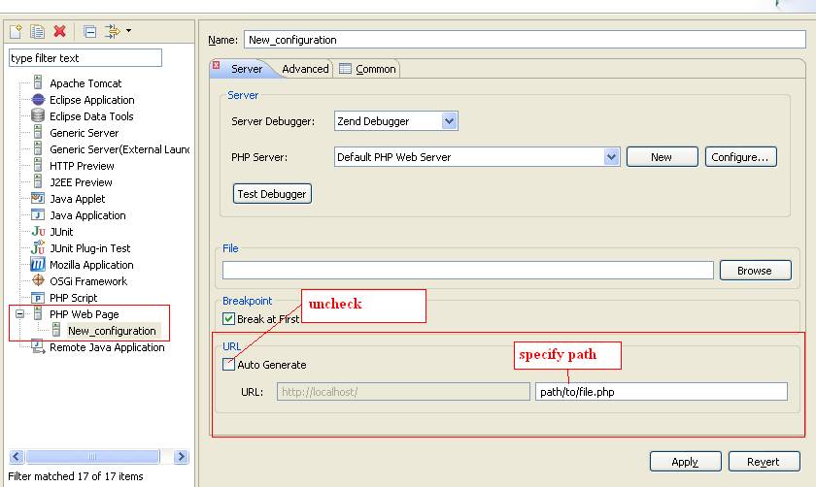Screen dimensions: 816x487
Task: Select the Eclipse Data Tools entry
Action: pos(91,115)
